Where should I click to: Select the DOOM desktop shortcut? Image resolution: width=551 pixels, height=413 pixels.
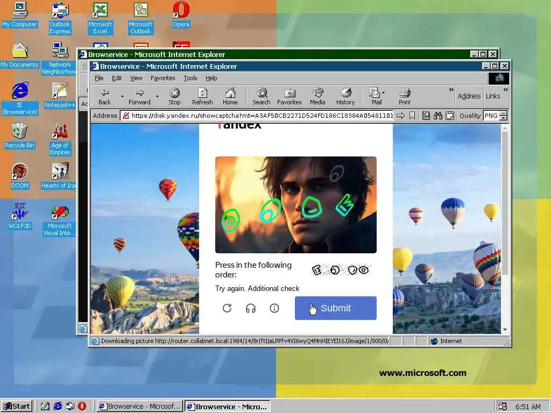[19, 176]
